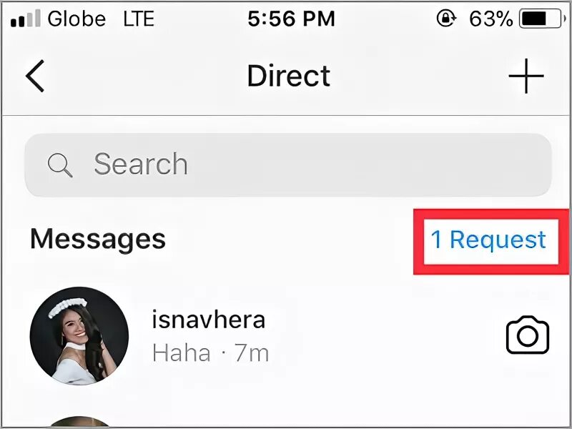This screenshot has height=429, width=572.
Task: Focus the Search input field
Action: 288,165
